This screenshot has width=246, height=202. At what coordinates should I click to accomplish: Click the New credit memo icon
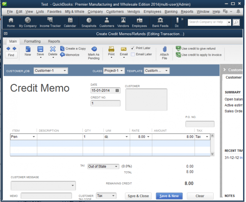pos(28,51)
